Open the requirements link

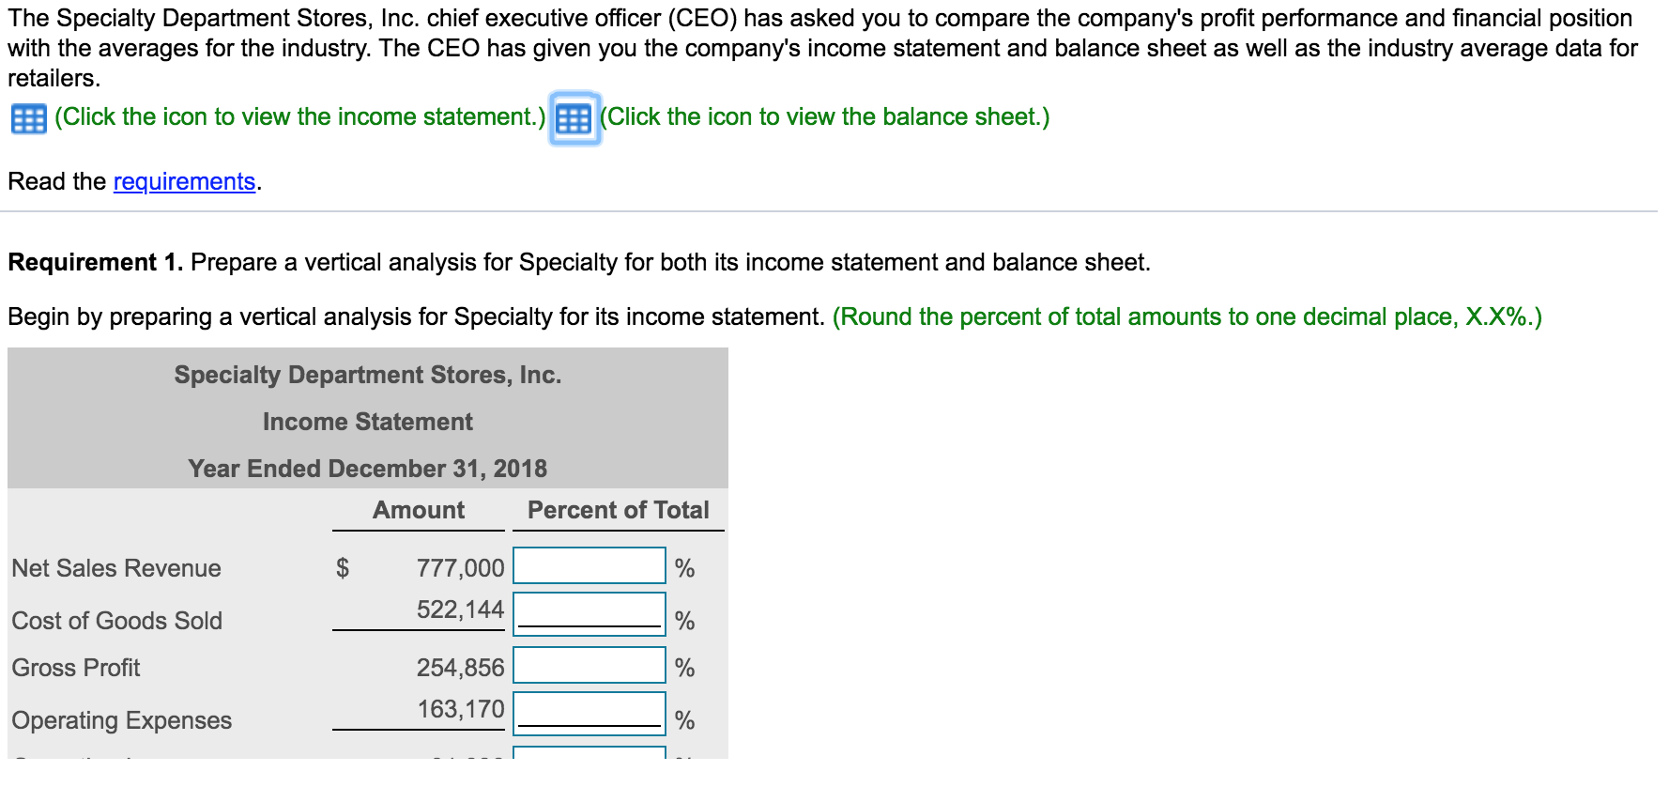point(184,181)
